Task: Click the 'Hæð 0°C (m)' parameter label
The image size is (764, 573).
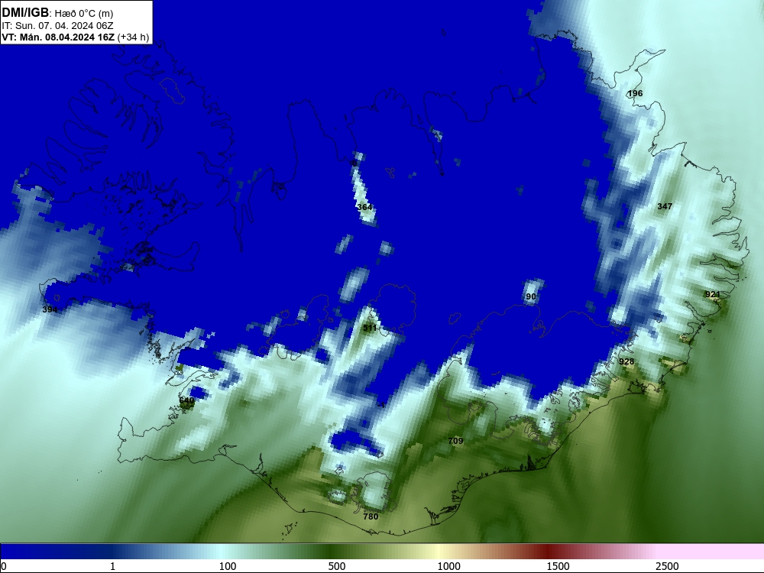Action: [84, 14]
